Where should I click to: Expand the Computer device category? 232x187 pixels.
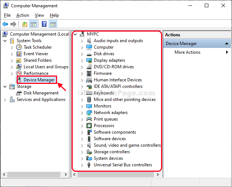pos(82,48)
